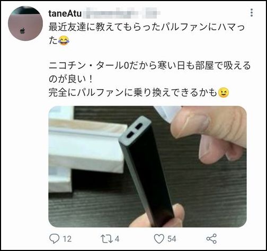View the 12 replies count
Image resolution: width=267 pixels, height=251 pixels.
(x=67, y=239)
